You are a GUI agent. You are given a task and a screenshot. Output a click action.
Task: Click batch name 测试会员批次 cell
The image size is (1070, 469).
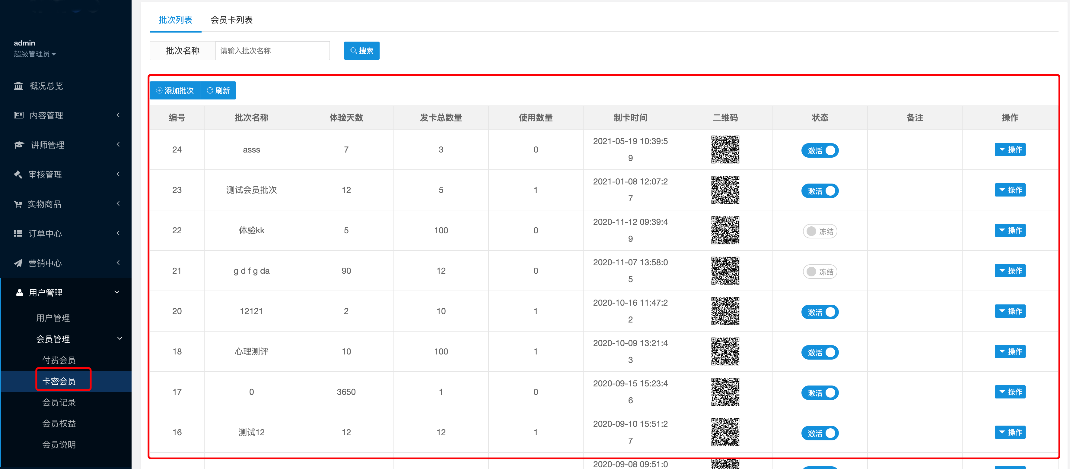[251, 190]
